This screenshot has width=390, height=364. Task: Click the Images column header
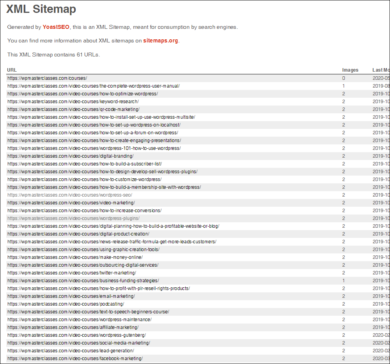(350, 70)
